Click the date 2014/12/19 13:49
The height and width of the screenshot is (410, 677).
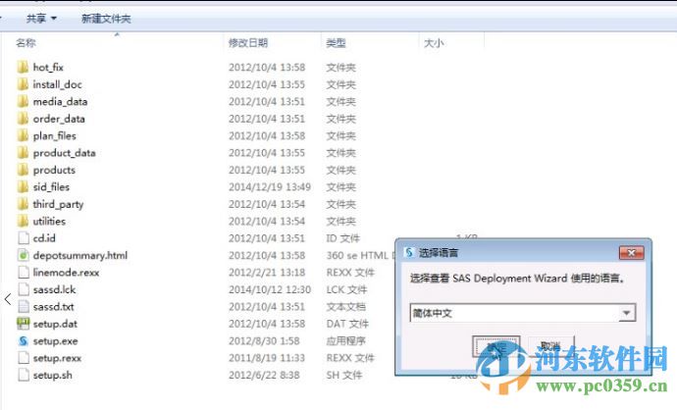pos(270,187)
